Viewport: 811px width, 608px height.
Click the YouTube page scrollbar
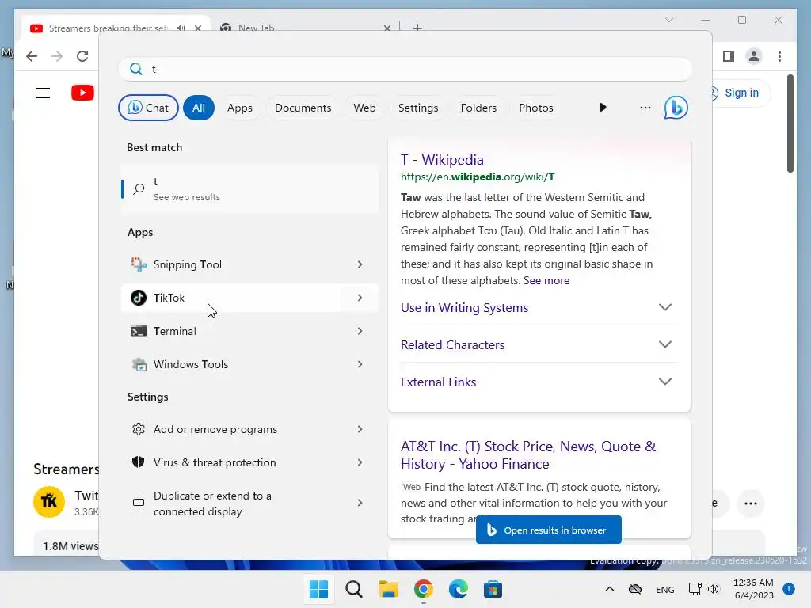click(x=790, y=124)
